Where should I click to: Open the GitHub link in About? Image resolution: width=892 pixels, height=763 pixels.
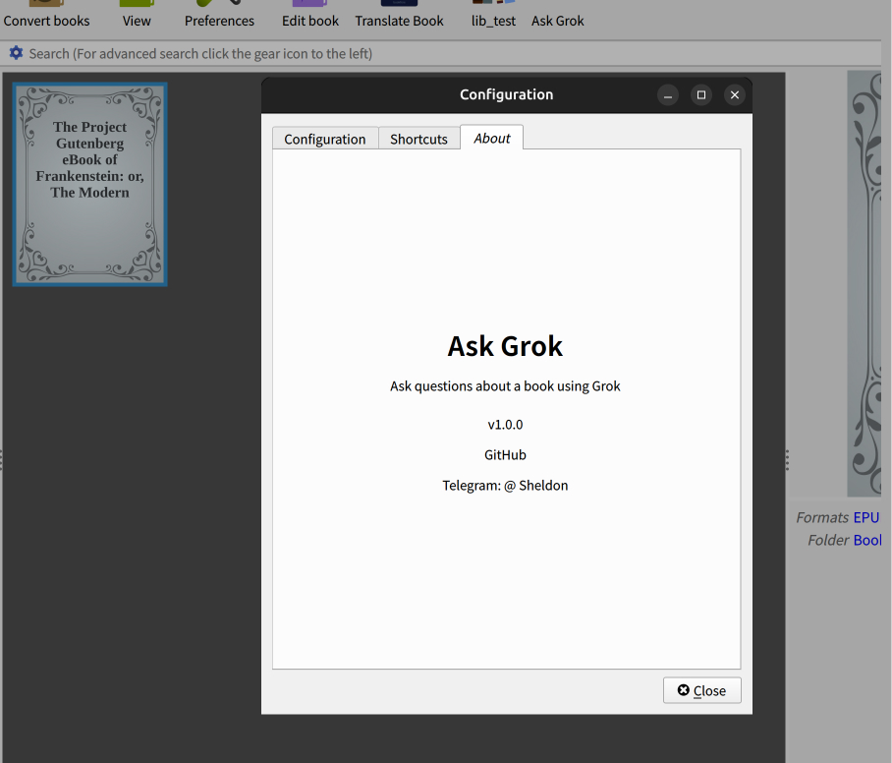(505, 455)
